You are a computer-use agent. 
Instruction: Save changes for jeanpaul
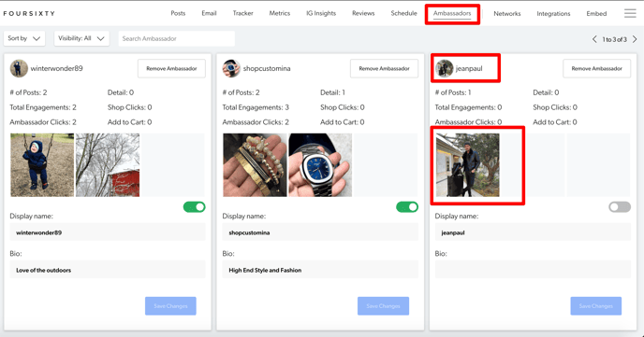(x=596, y=306)
